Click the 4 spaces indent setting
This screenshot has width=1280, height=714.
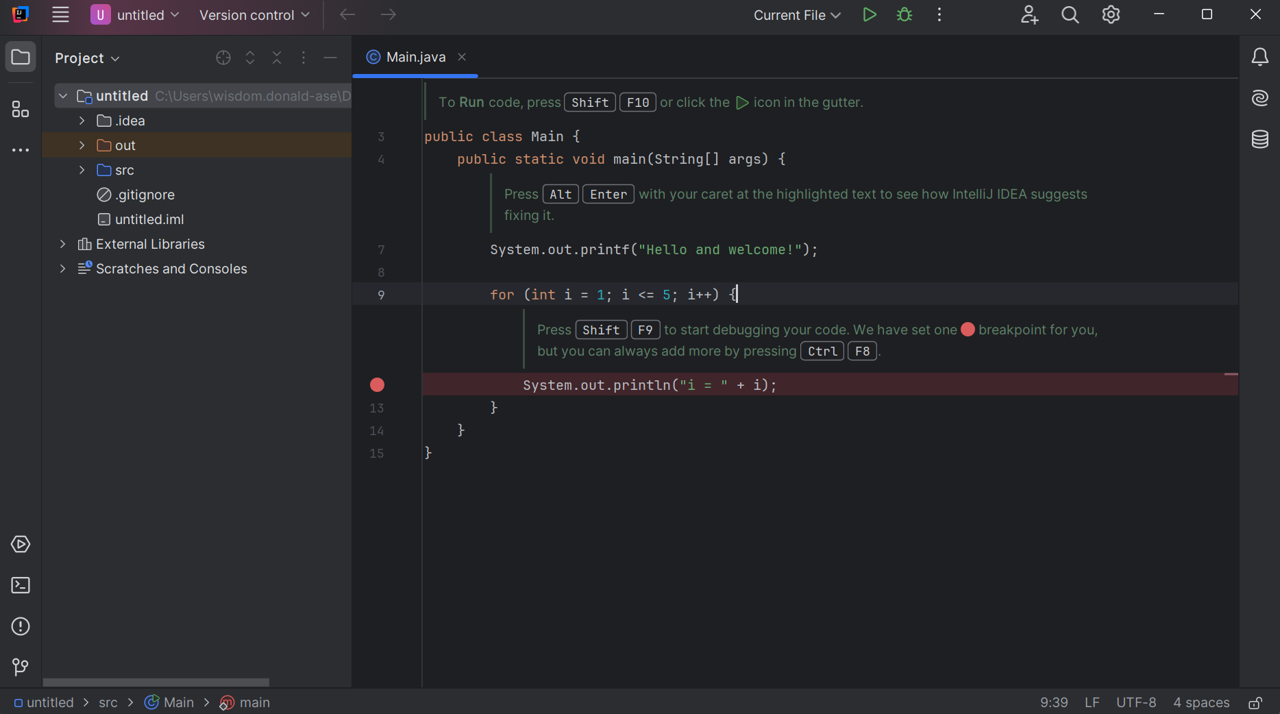[x=1201, y=703]
